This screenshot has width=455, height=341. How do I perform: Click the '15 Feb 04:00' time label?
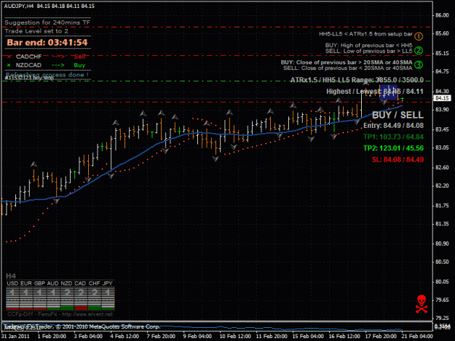point(308,337)
